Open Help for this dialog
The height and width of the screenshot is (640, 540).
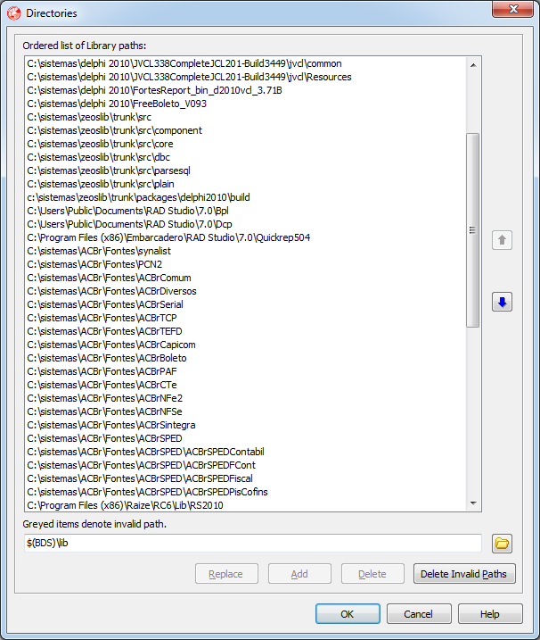click(490, 614)
